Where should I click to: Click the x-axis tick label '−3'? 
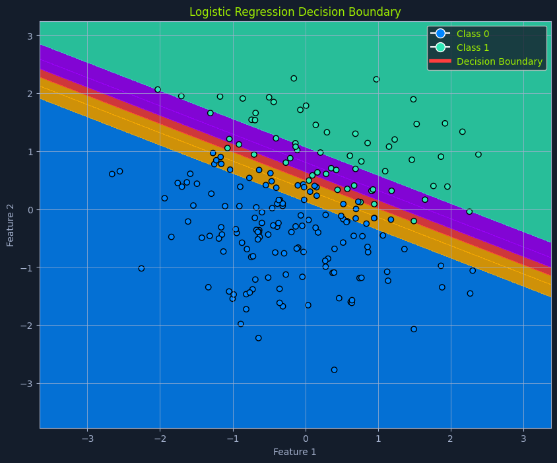(87, 439)
